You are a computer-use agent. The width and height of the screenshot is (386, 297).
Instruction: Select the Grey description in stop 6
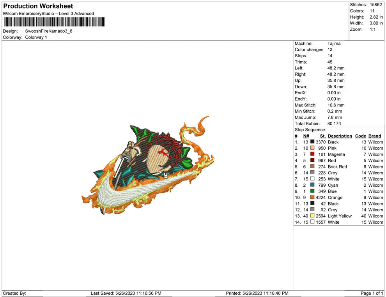[333, 173]
